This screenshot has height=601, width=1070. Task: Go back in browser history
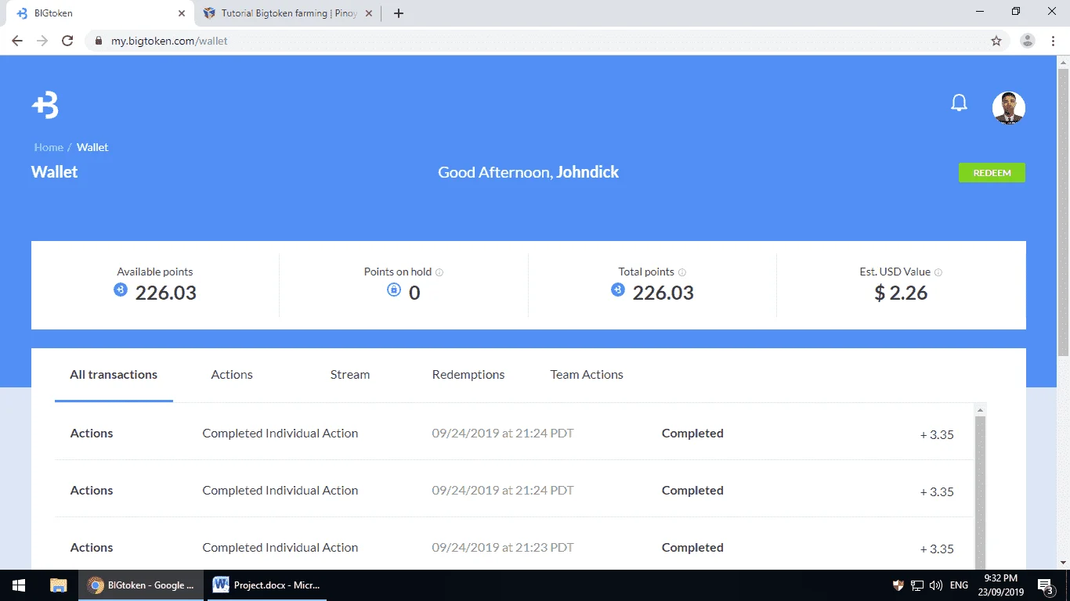click(17, 41)
